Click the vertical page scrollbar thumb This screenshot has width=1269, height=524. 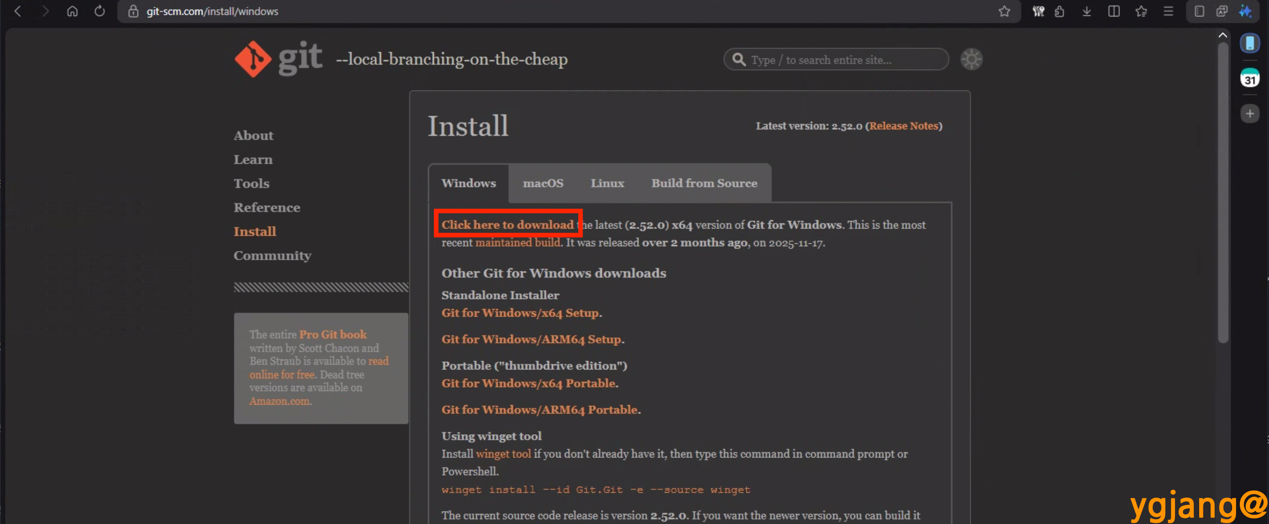pyautogui.click(x=1223, y=192)
